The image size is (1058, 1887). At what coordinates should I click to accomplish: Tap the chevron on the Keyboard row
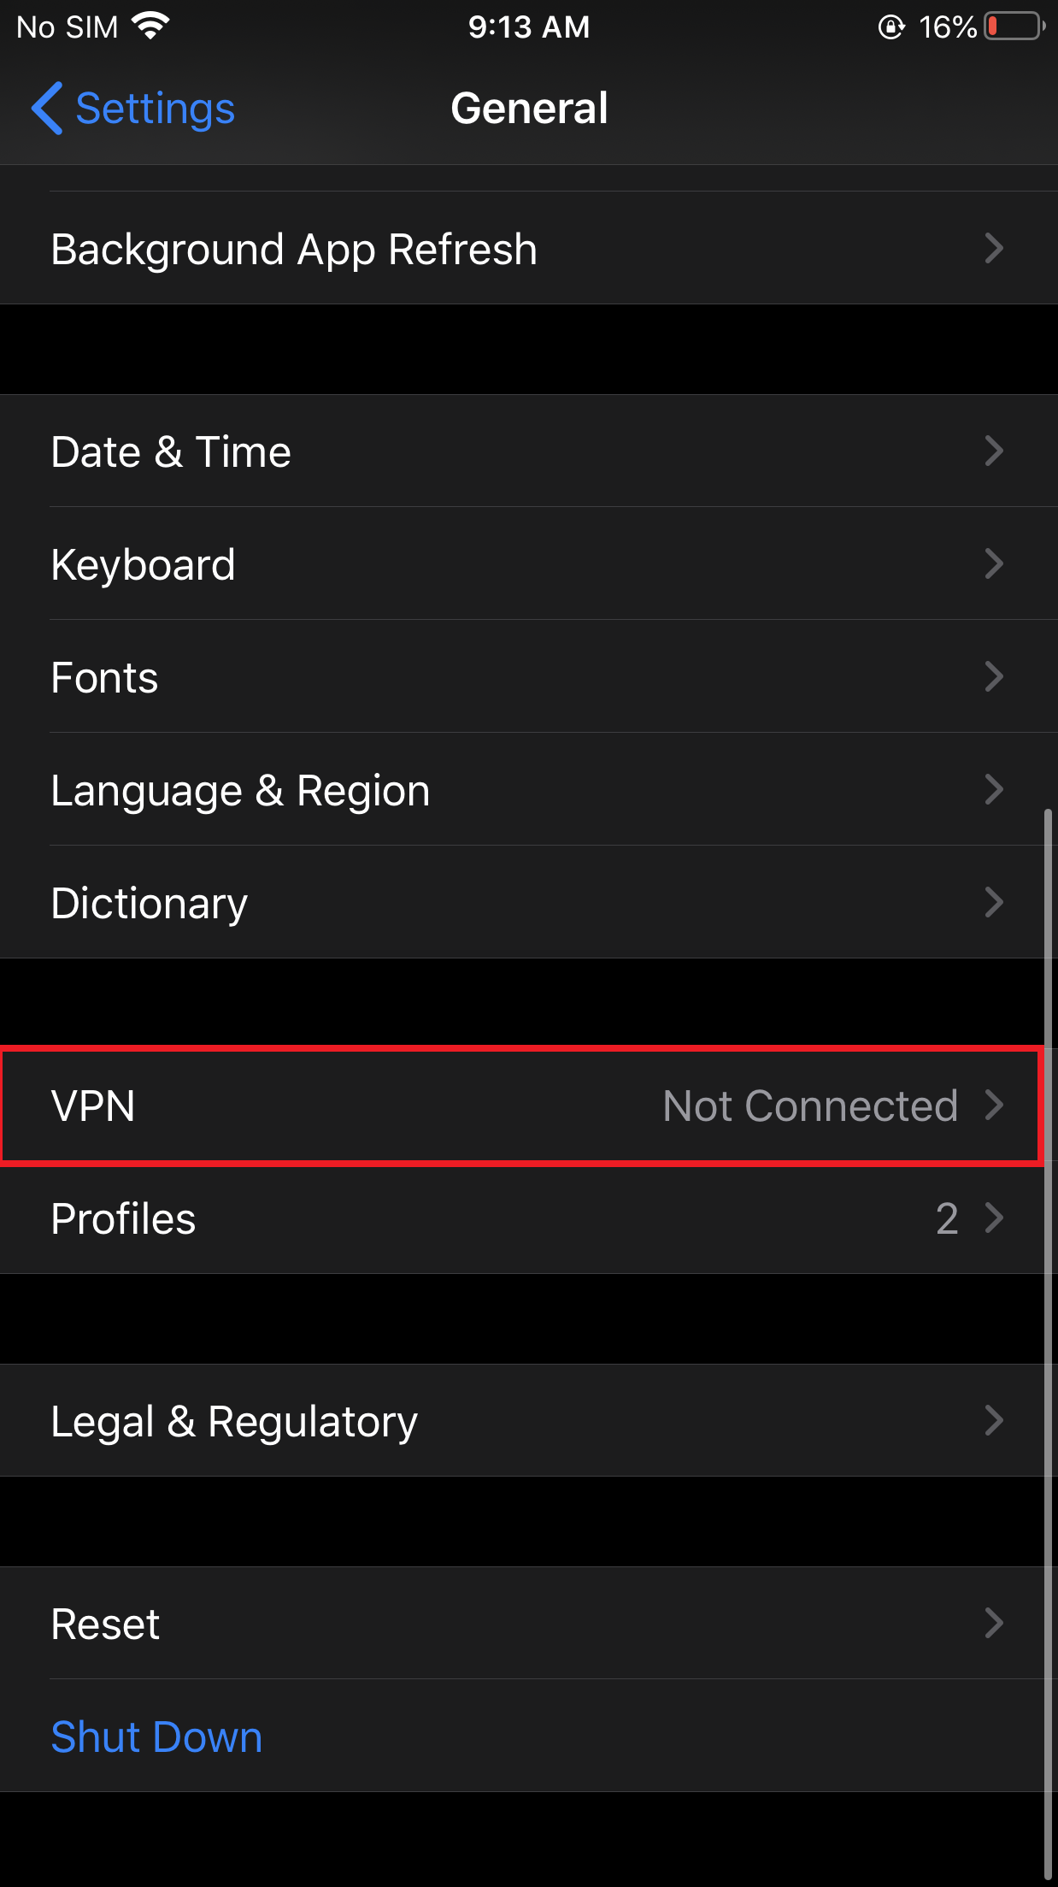(993, 564)
